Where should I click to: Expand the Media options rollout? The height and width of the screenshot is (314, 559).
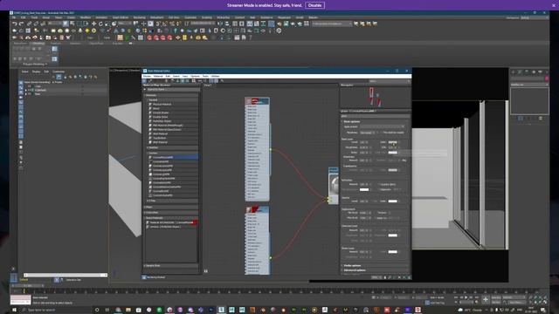(352, 265)
